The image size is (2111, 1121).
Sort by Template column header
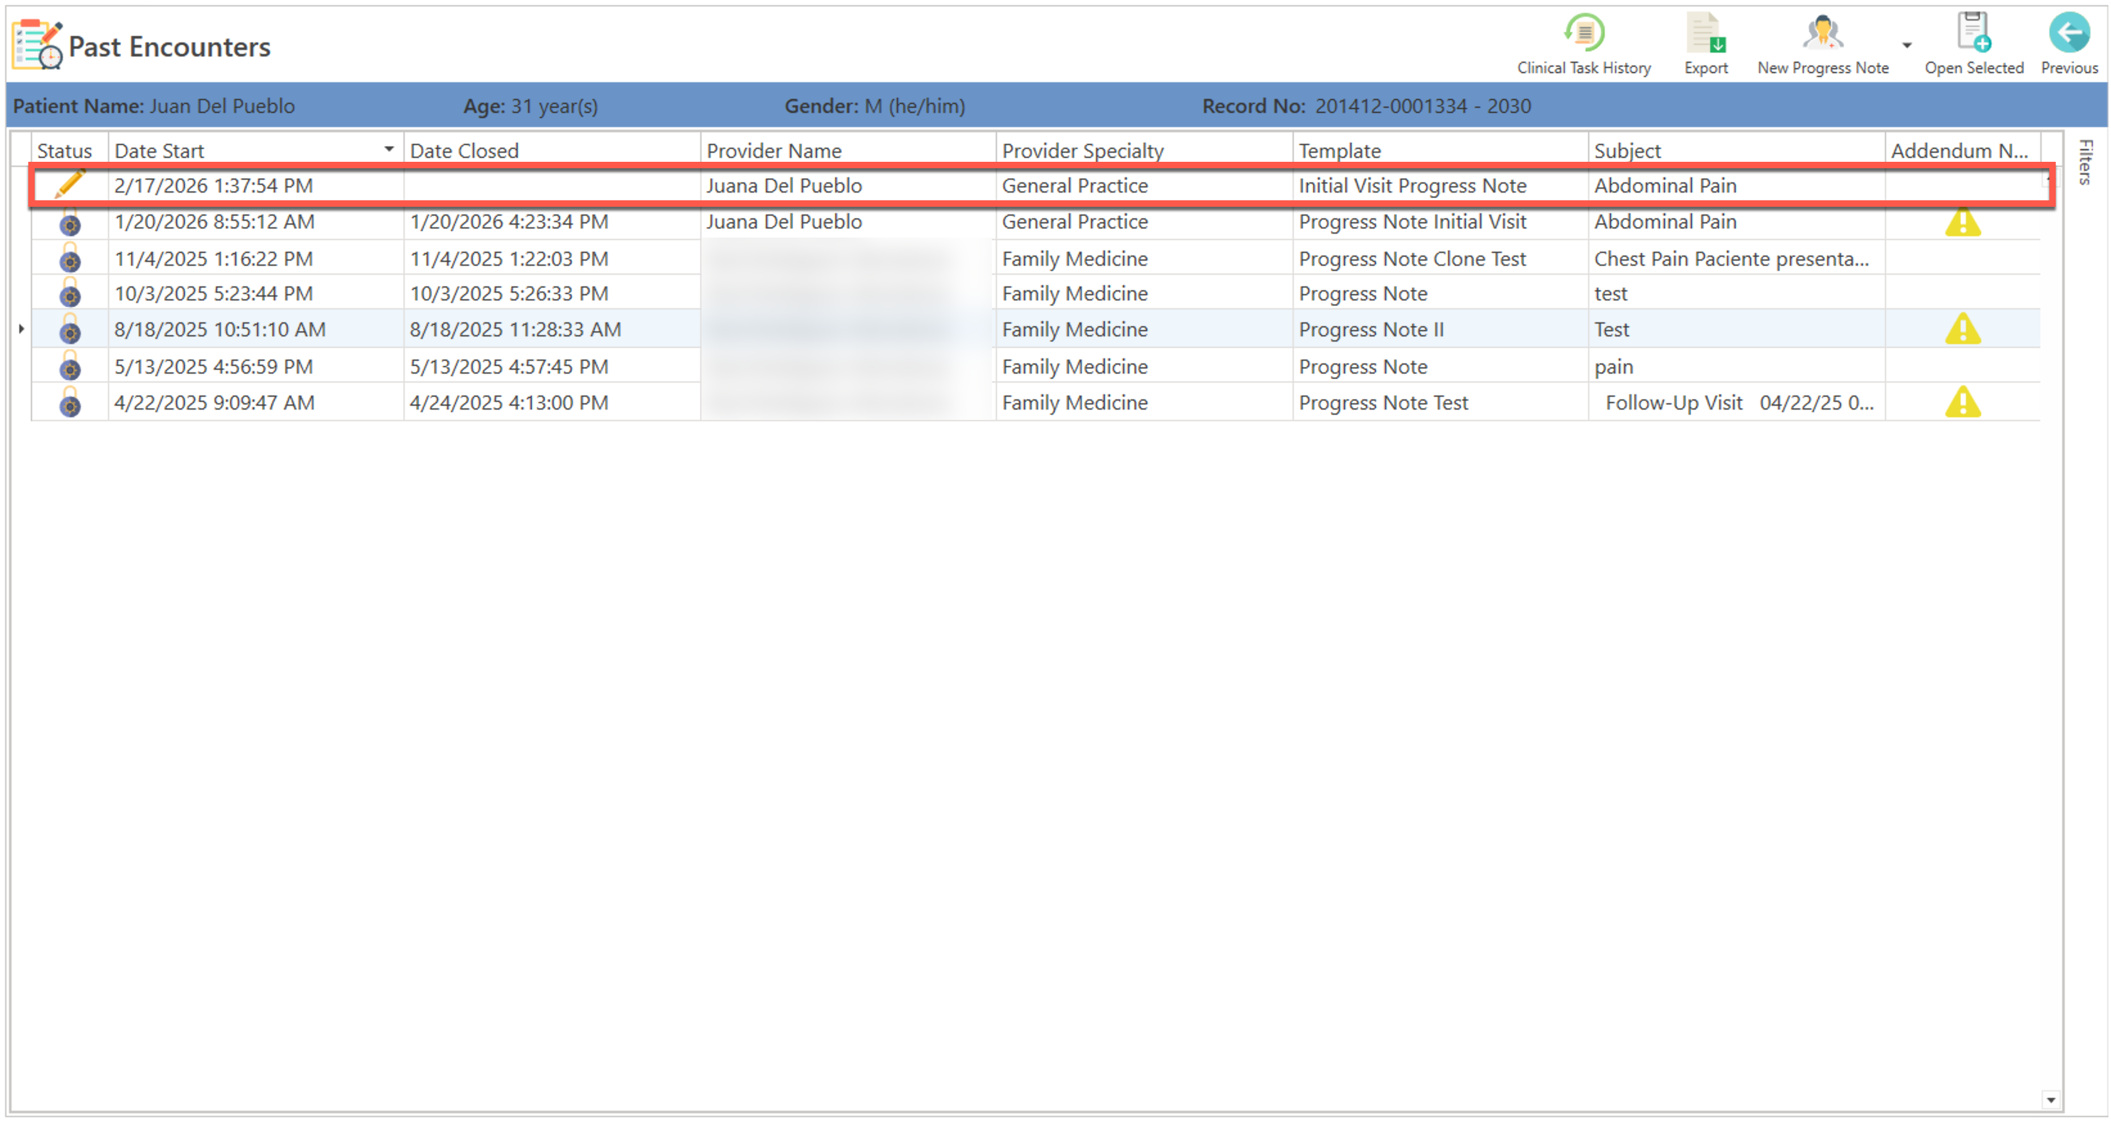point(1339,151)
